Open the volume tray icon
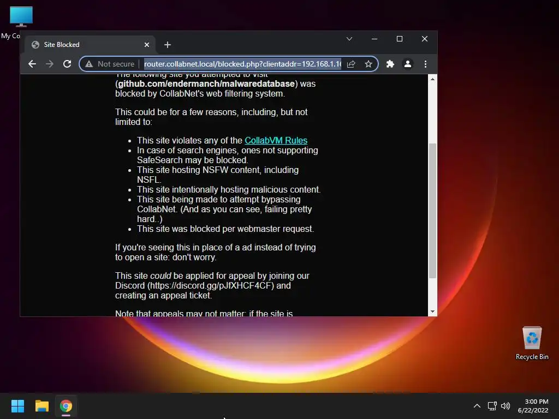The height and width of the screenshot is (419, 559). click(x=506, y=406)
